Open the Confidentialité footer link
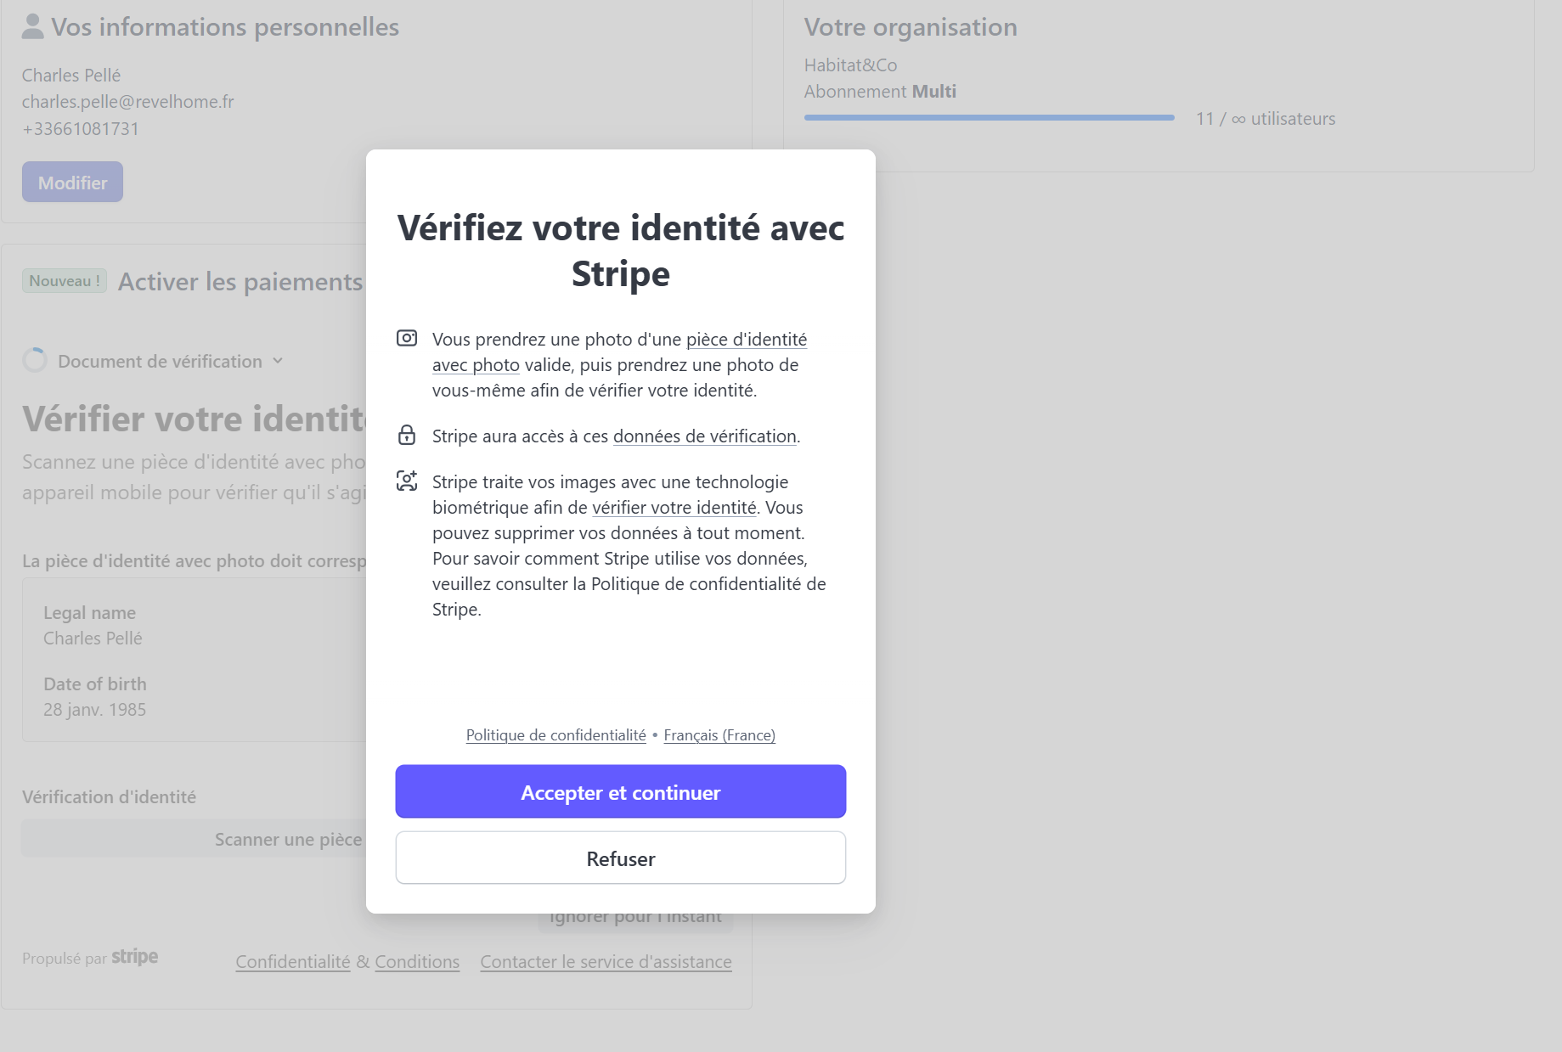Image resolution: width=1562 pixels, height=1052 pixels. click(293, 962)
